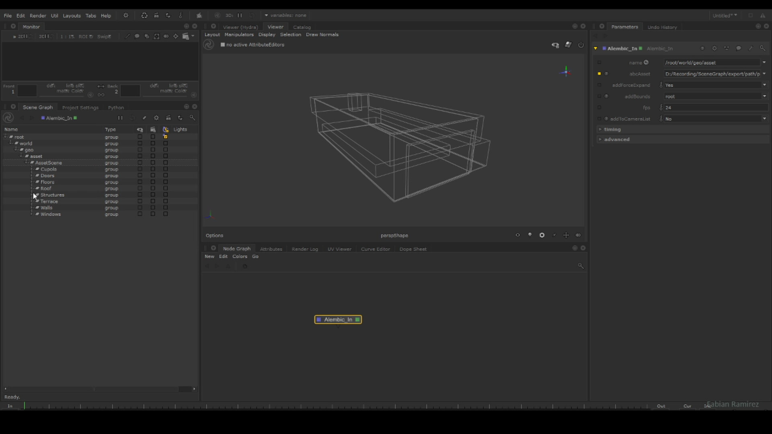Screen dimensions: 772x434
Task: Enable the Lights checkbox for root
Action: click(x=165, y=137)
